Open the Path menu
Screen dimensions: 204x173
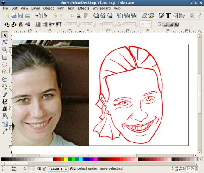tap(61, 8)
